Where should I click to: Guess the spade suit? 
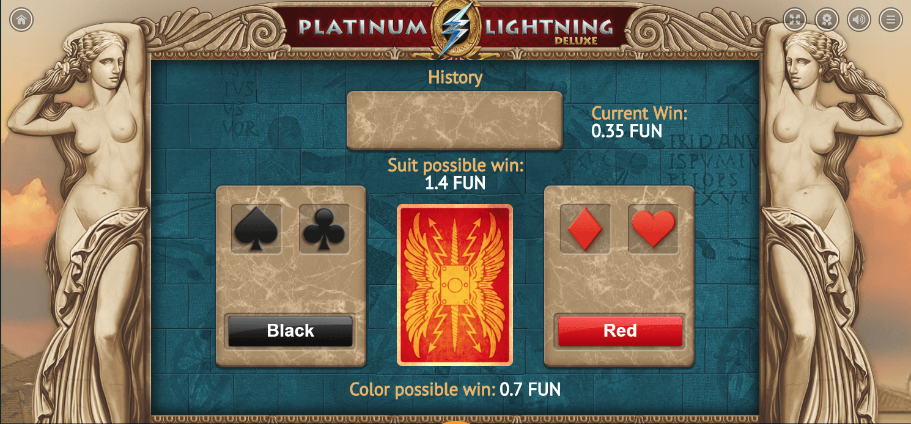[x=256, y=229]
